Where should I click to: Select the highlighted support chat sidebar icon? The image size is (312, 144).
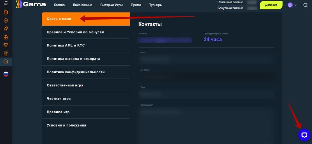click(x=6, y=61)
